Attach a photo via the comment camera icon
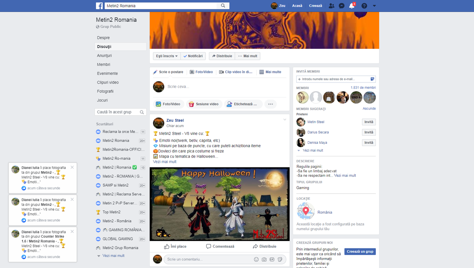The image size is (474, 268). [x=264, y=259]
